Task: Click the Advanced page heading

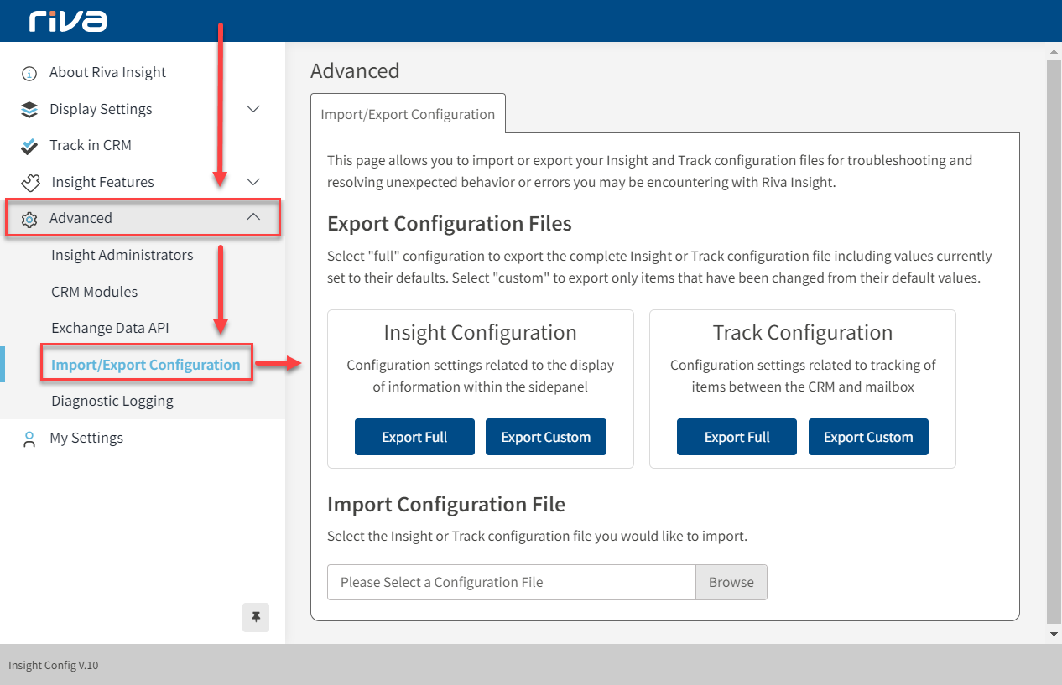Action: point(355,70)
